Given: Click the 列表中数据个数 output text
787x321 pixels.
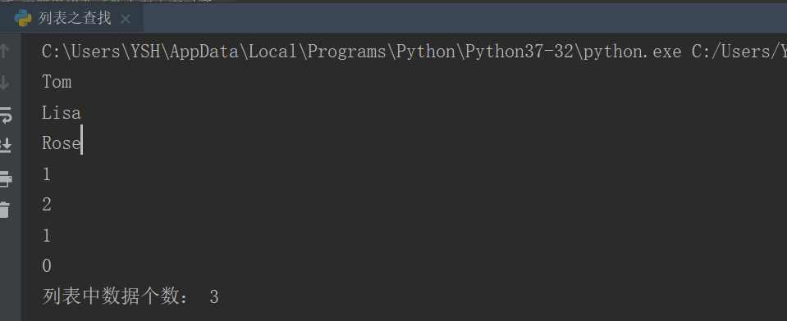Looking at the screenshot, I should [111, 296].
